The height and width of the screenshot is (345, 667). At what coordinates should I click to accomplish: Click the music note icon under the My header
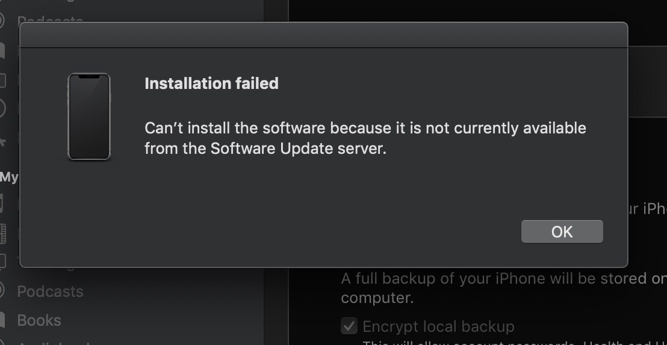click(x=2, y=203)
